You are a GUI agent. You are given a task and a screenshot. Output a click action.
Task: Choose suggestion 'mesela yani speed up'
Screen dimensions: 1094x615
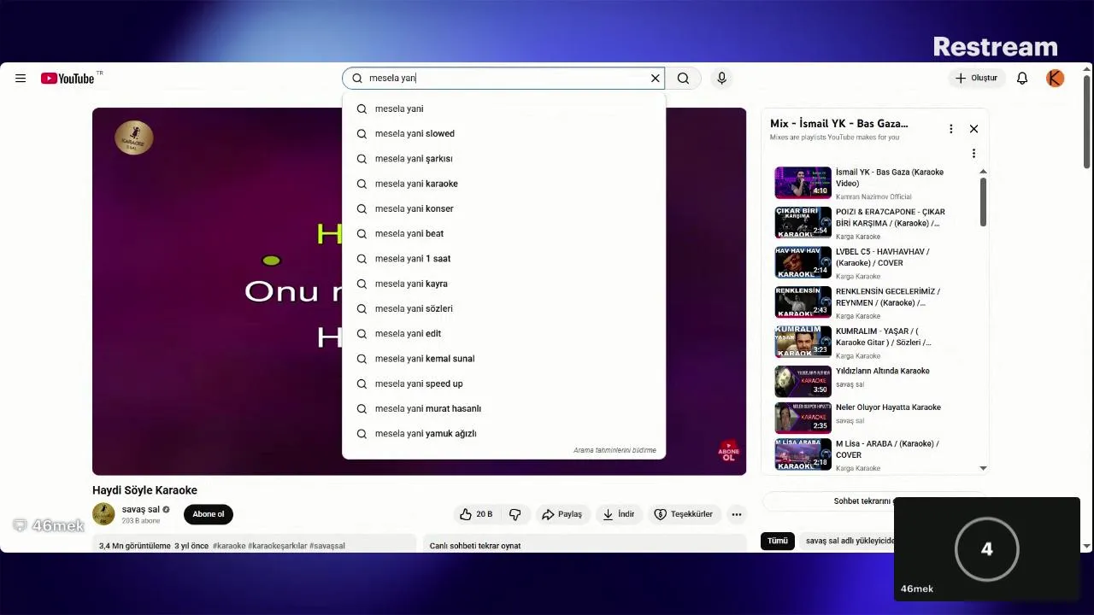point(503,384)
